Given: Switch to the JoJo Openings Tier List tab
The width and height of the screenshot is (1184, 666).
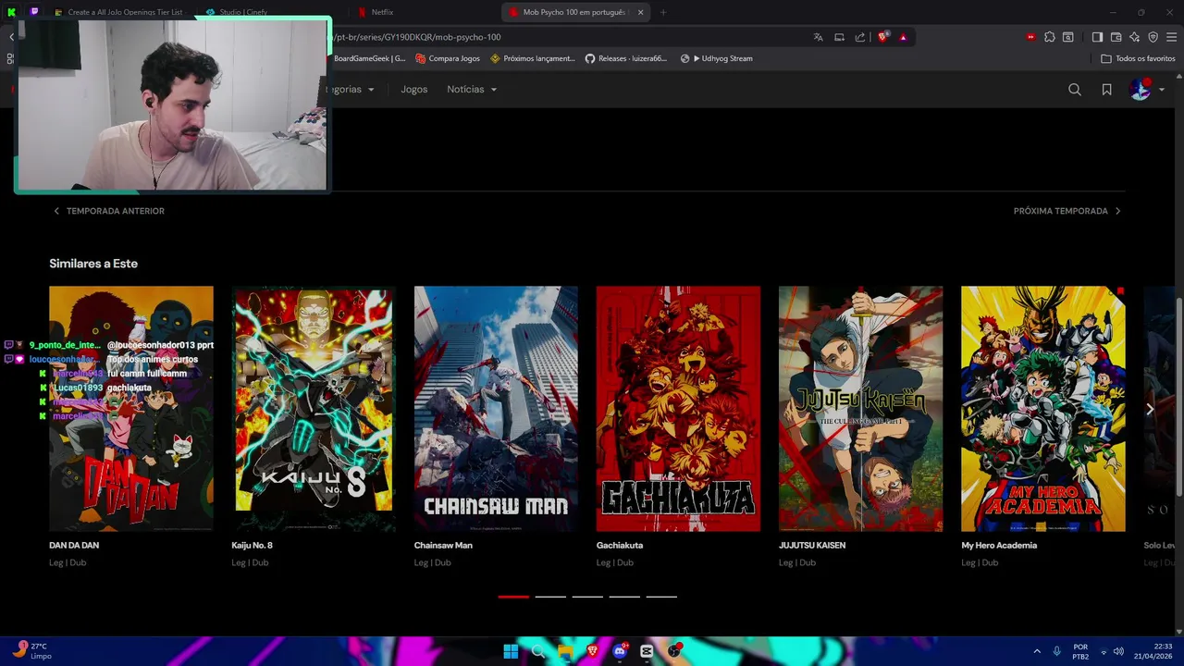Looking at the screenshot, I should click(x=124, y=12).
